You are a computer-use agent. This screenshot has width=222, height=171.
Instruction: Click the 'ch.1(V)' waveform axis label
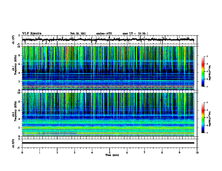[13, 40]
